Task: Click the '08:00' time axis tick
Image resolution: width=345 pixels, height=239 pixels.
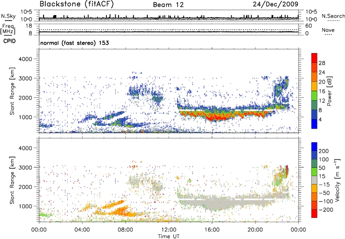Action: coord(125,230)
